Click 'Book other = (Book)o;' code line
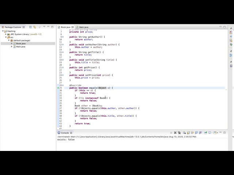The width and height of the screenshot is (234, 175). click(x=88, y=106)
